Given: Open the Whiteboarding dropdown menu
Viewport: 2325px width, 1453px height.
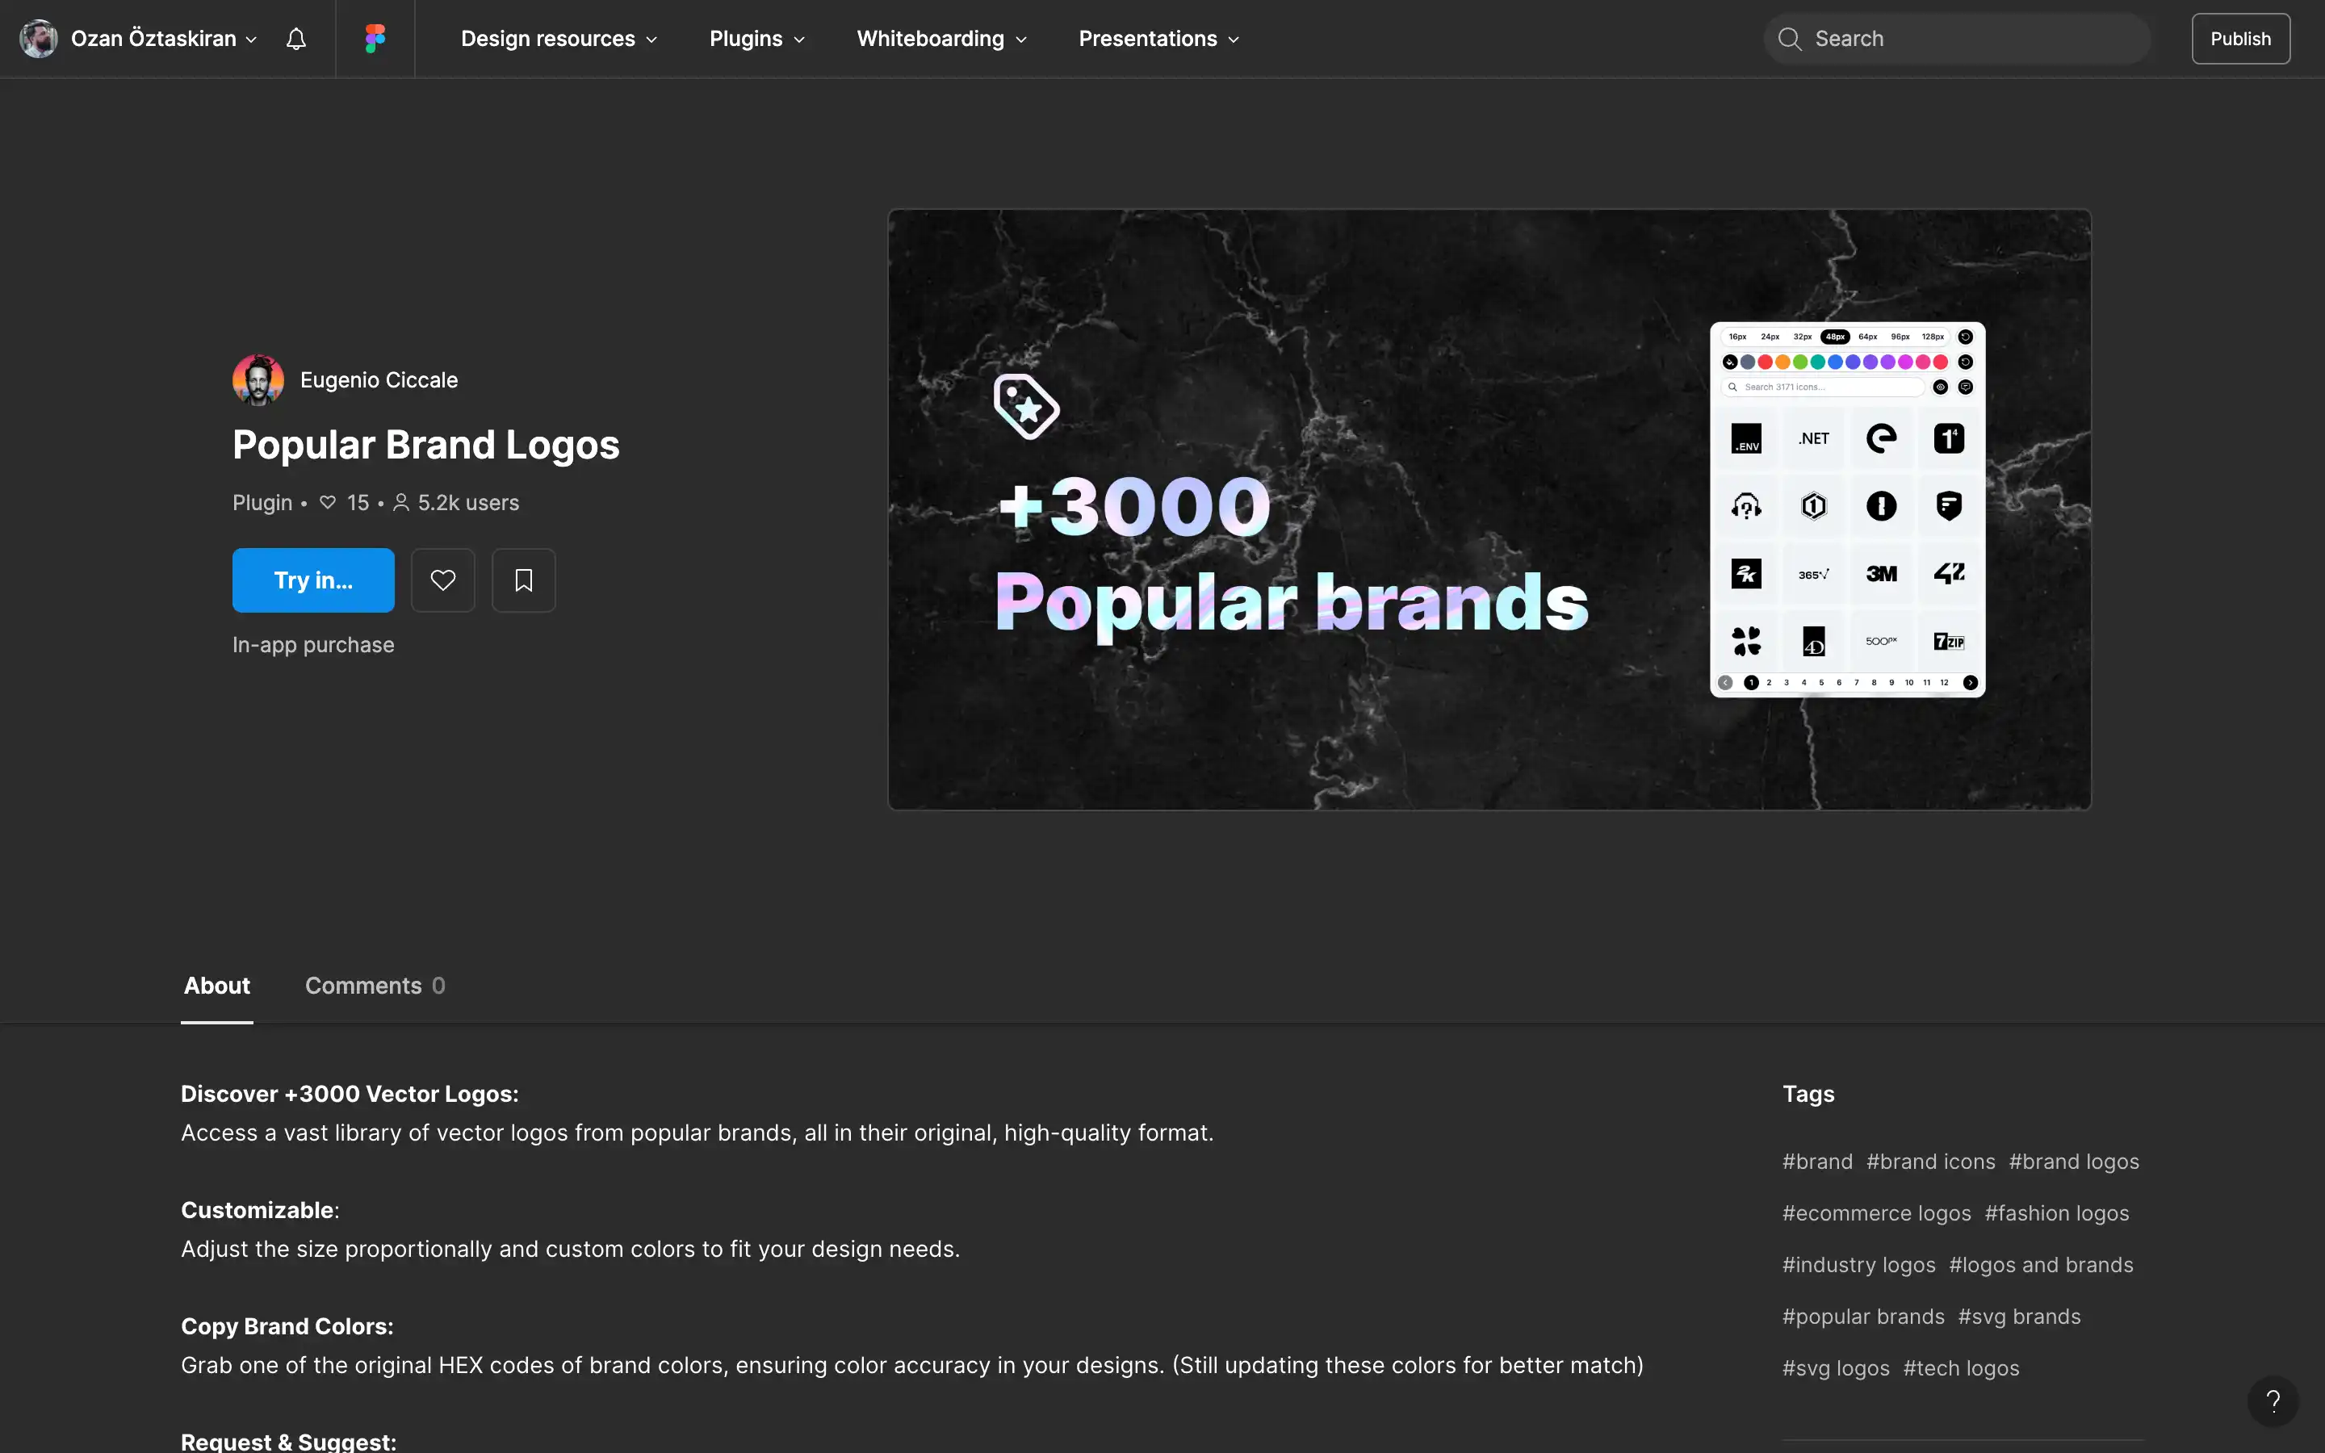Looking at the screenshot, I should pyautogui.click(x=941, y=39).
